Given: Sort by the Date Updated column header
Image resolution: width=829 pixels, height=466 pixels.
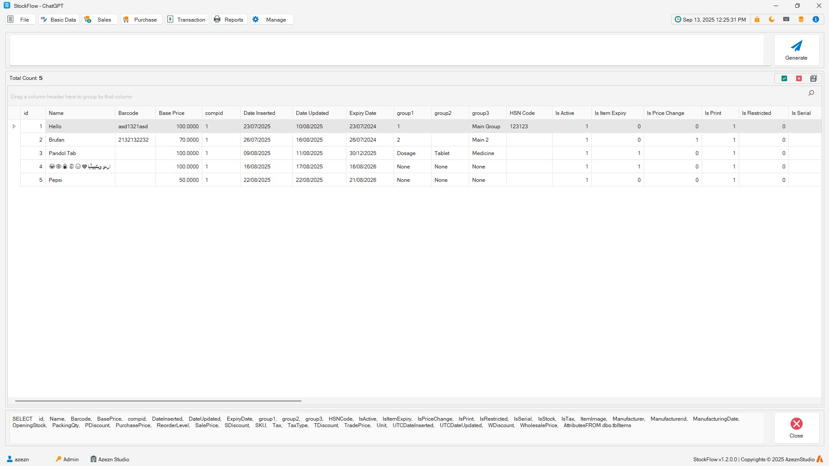Looking at the screenshot, I should [319, 113].
